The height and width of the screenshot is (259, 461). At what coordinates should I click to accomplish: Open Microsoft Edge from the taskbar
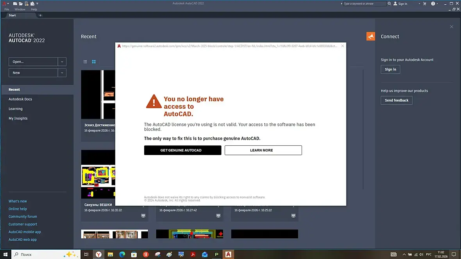(x=122, y=254)
